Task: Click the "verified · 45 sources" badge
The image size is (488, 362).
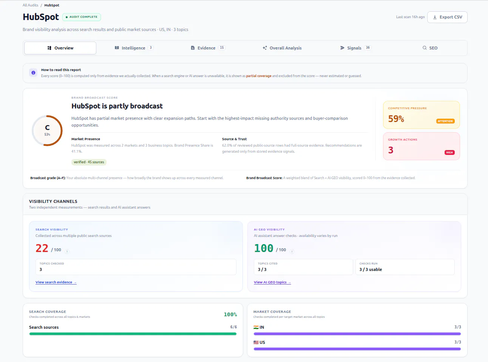Action: pos(89,162)
